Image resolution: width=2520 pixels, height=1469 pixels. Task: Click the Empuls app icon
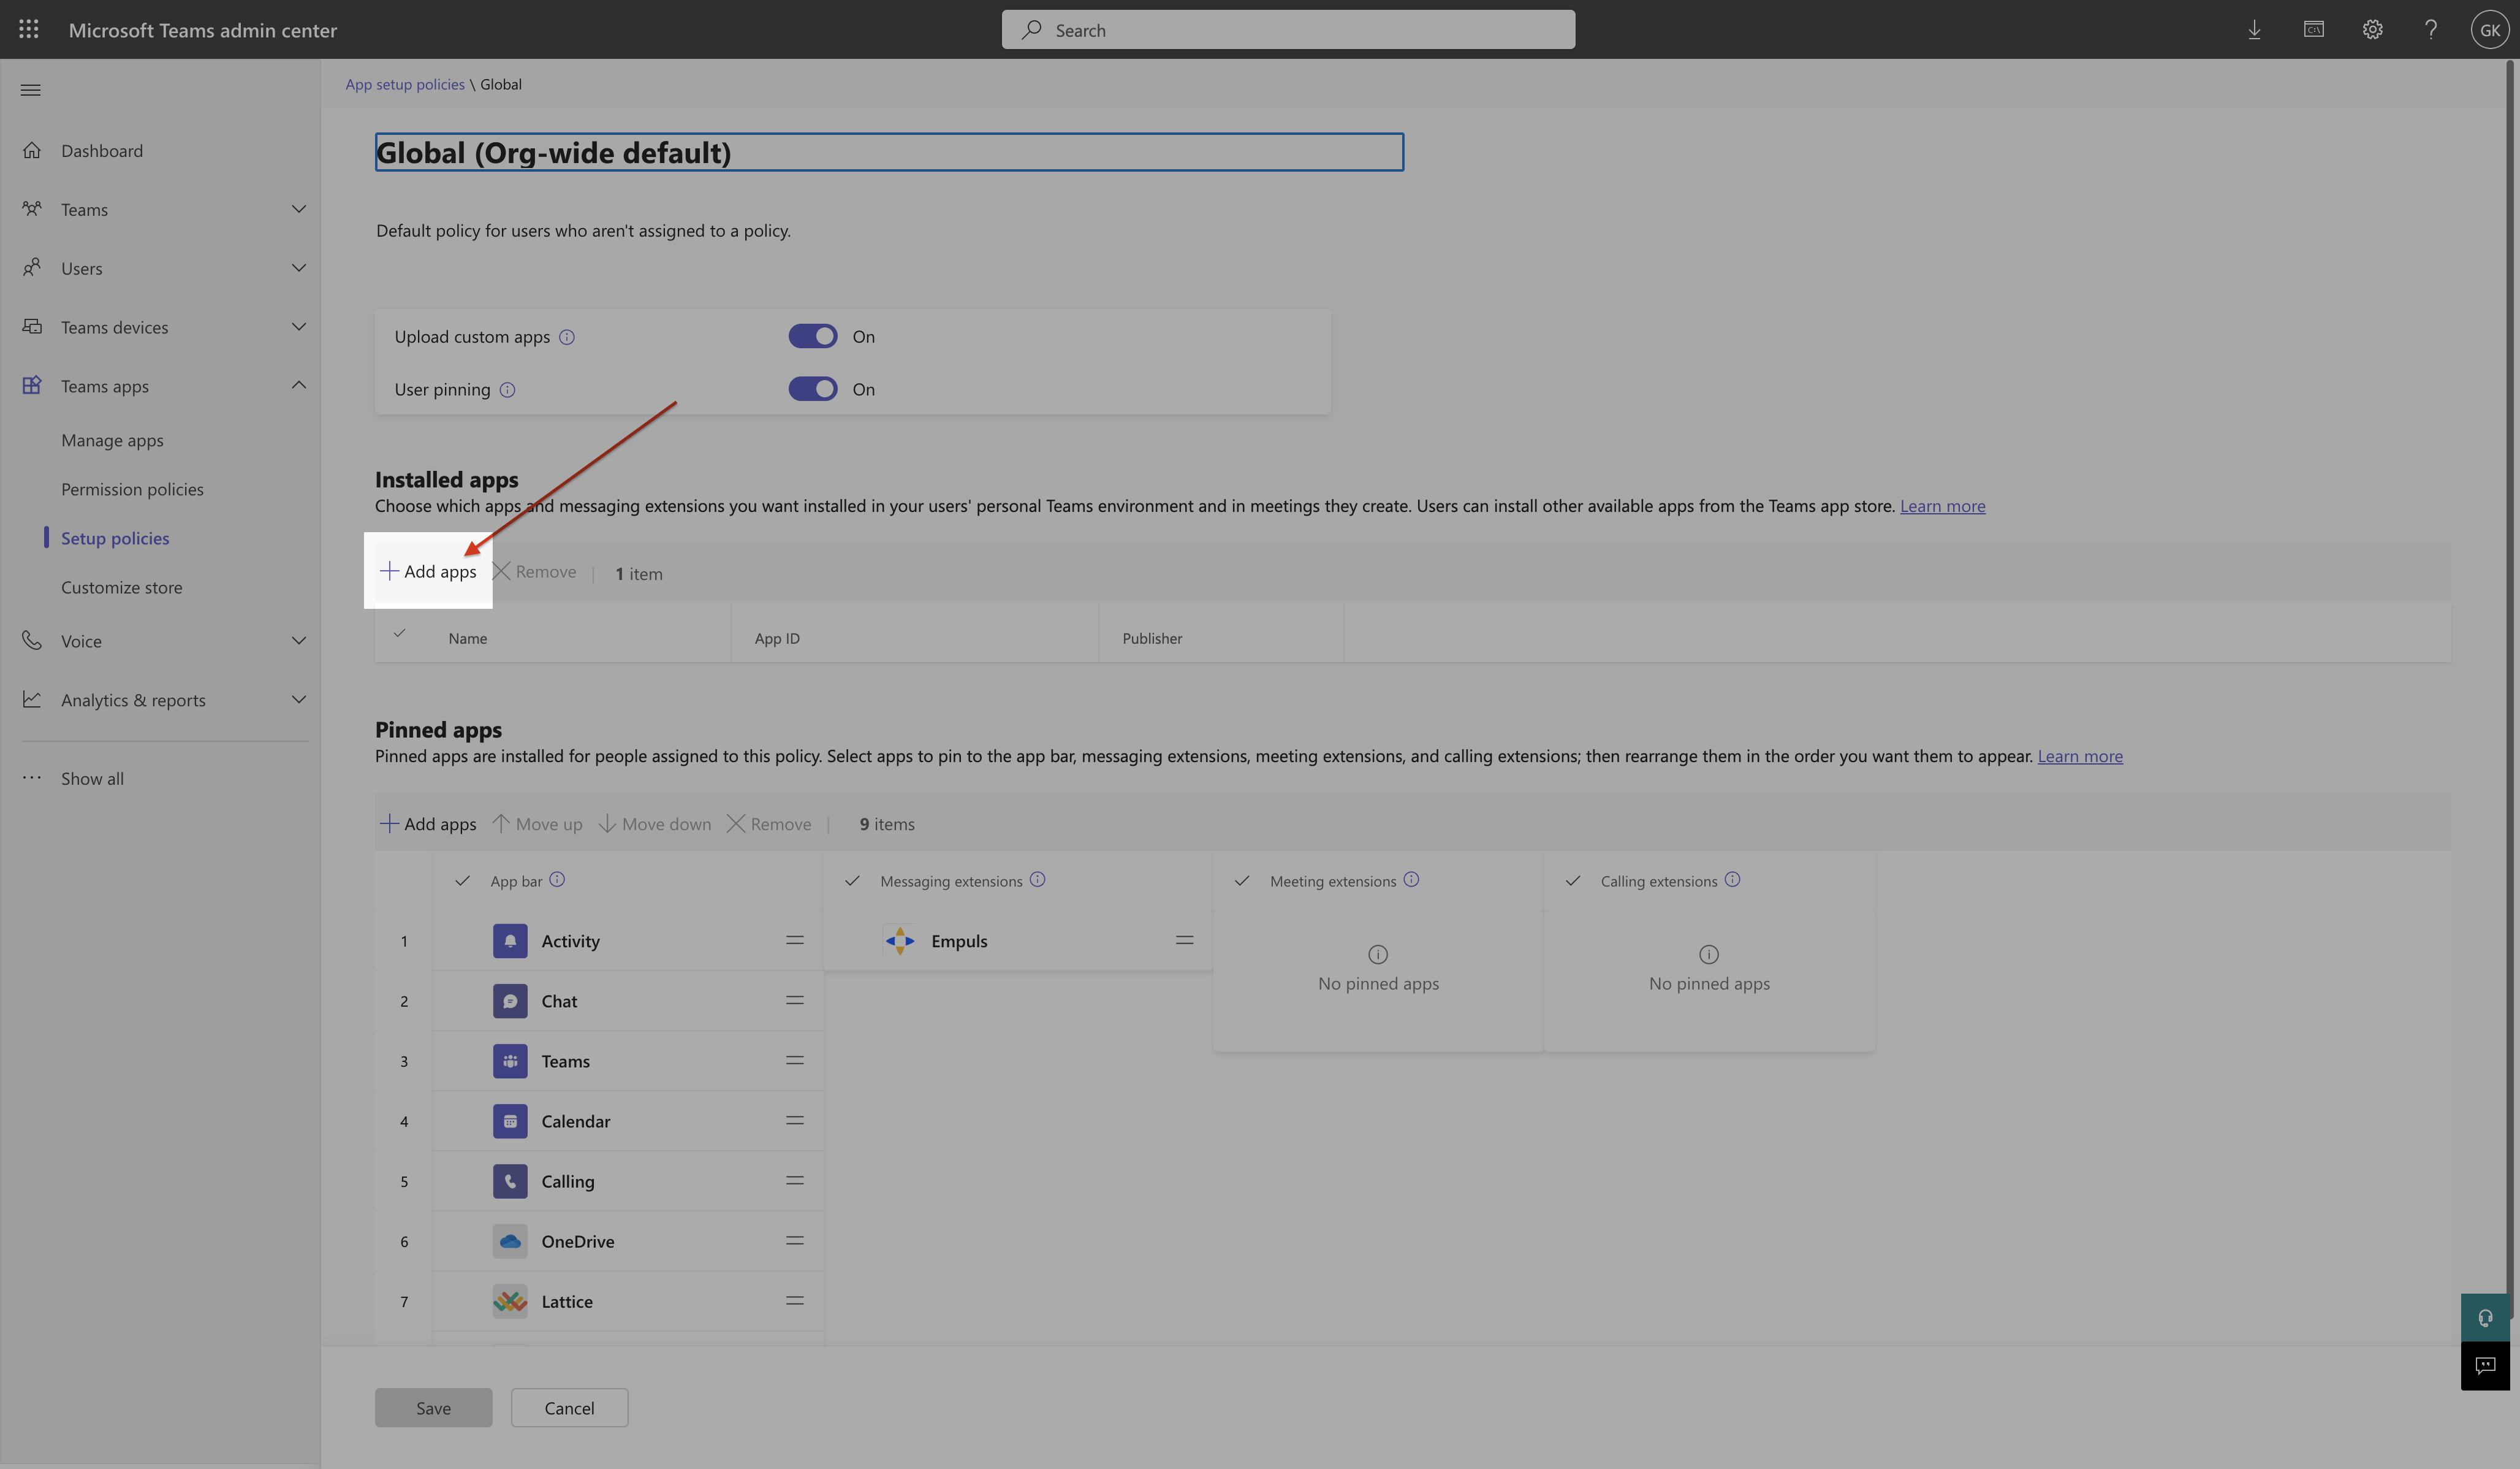(900, 941)
